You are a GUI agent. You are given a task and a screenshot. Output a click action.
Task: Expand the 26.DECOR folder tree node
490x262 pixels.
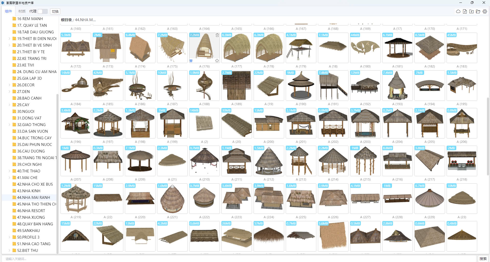(x=9, y=85)
